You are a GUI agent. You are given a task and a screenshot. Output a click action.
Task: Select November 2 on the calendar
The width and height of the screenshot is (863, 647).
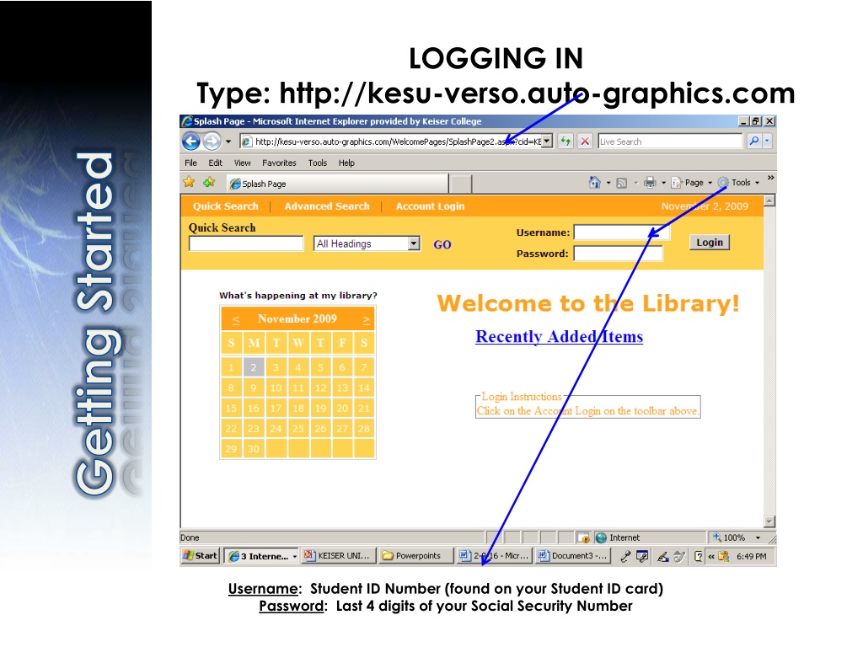pyautogui.click(x=253, y=367)
